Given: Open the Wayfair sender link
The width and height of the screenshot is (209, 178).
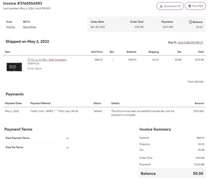Looking at the screenshot, I should 10,27.
